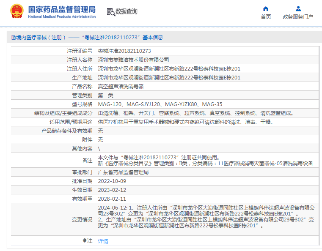The width and height of the screenshot is (322, 251).
Task: Click the document icon before 境内医疗器械
Action: pos(14,37)
